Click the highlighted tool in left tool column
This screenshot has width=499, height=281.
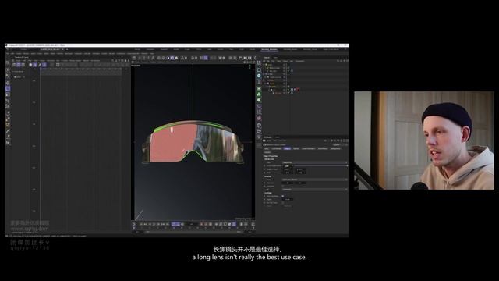pyautogui.click(x=8, y=88)
